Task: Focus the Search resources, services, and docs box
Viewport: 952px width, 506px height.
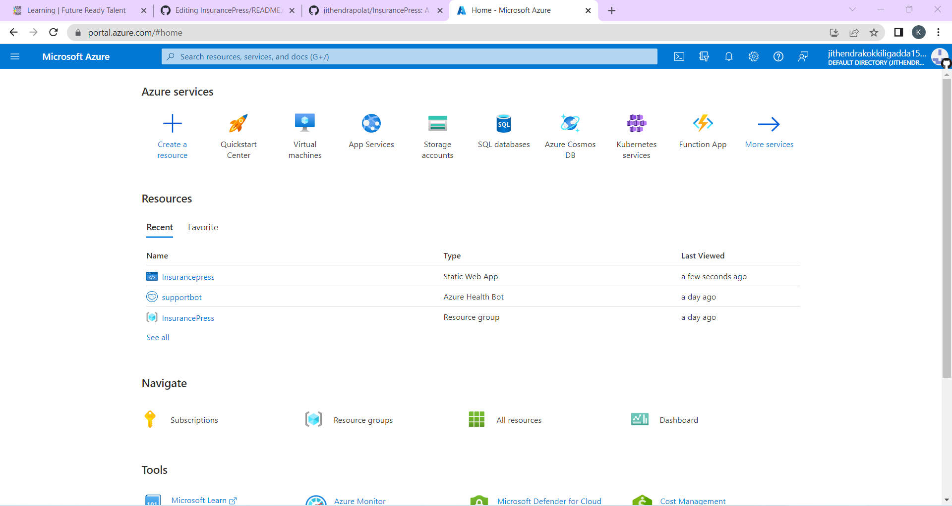Action: click(410, 56)
